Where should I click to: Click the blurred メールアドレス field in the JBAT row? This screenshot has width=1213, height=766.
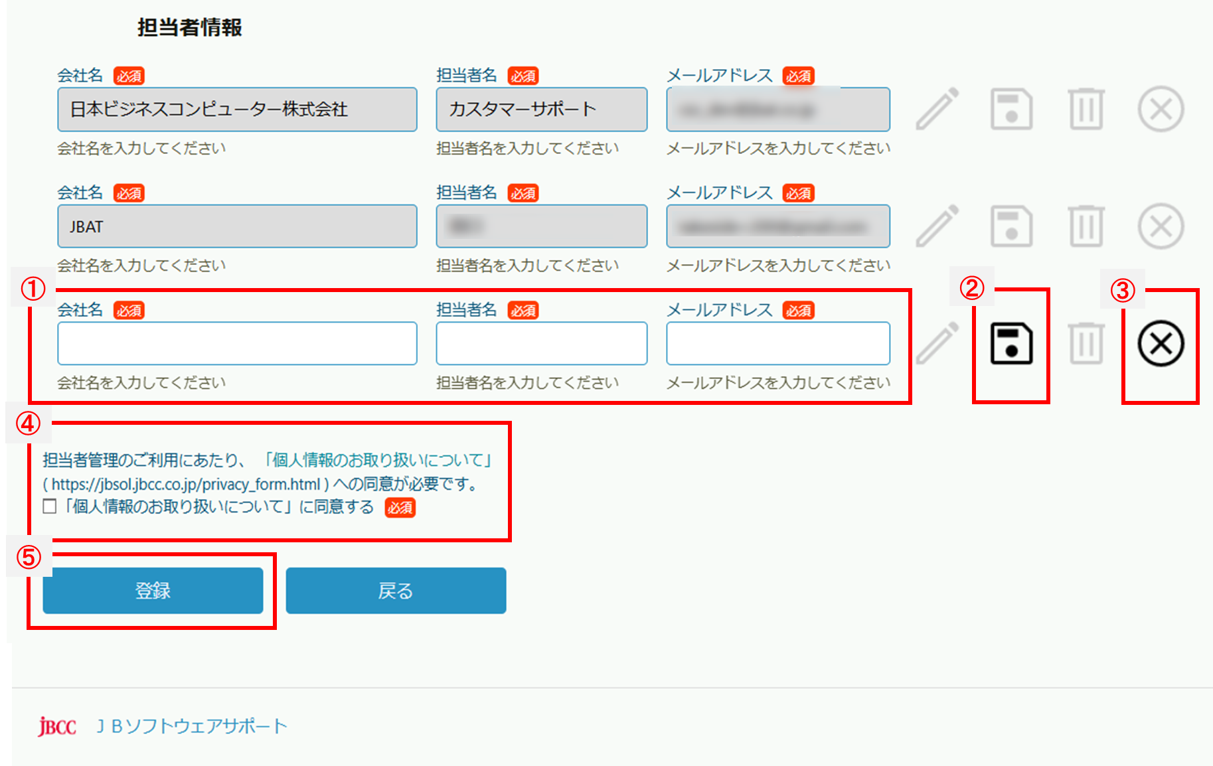tap(778, 226)
